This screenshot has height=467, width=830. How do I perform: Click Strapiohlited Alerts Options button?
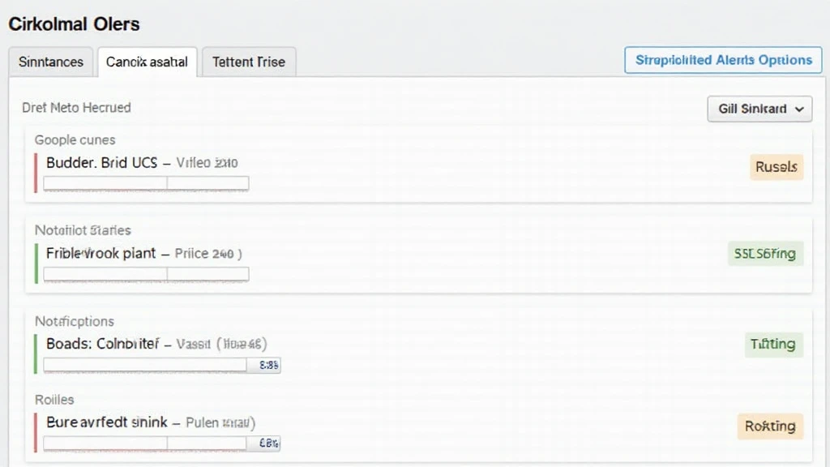[x=723, y=61]
